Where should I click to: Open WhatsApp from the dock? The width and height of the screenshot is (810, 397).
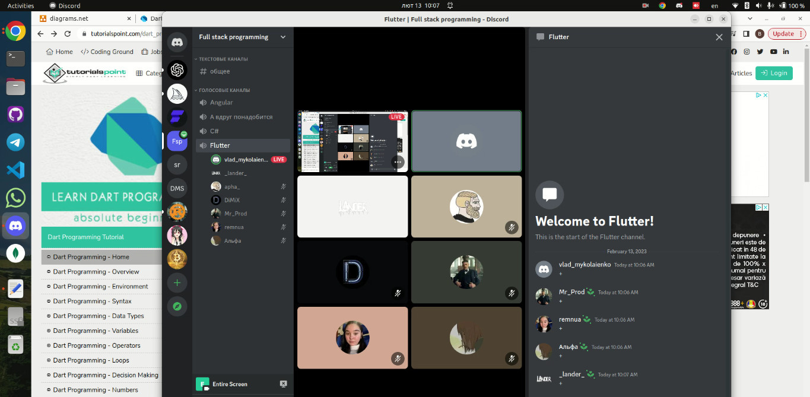pyautogui.click(x=15, y=198)
